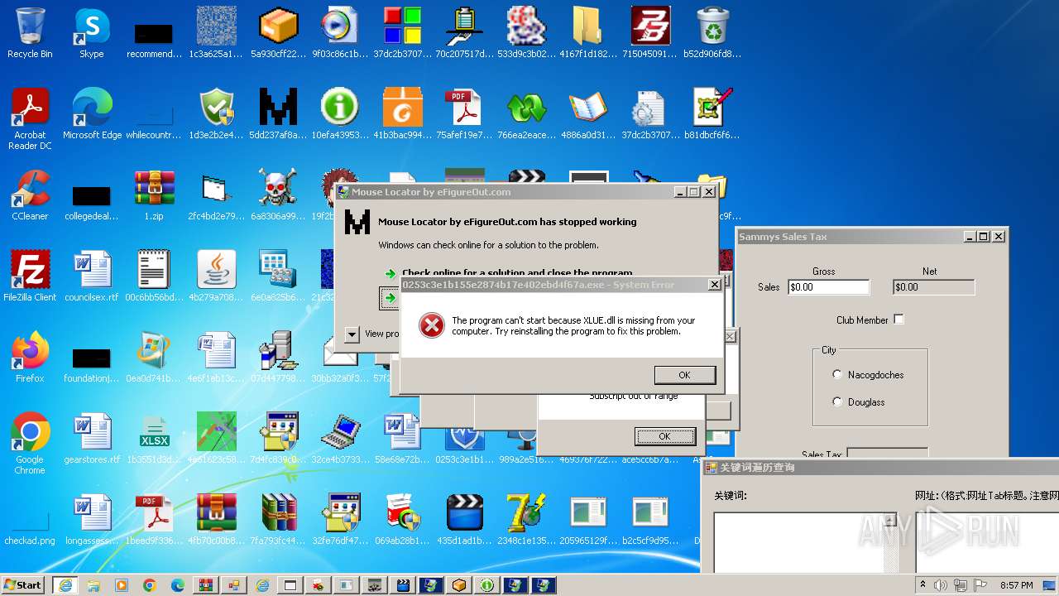Minimize the Mouse Locator window
Screen dimensions: 1059x596
coord(680,192)
